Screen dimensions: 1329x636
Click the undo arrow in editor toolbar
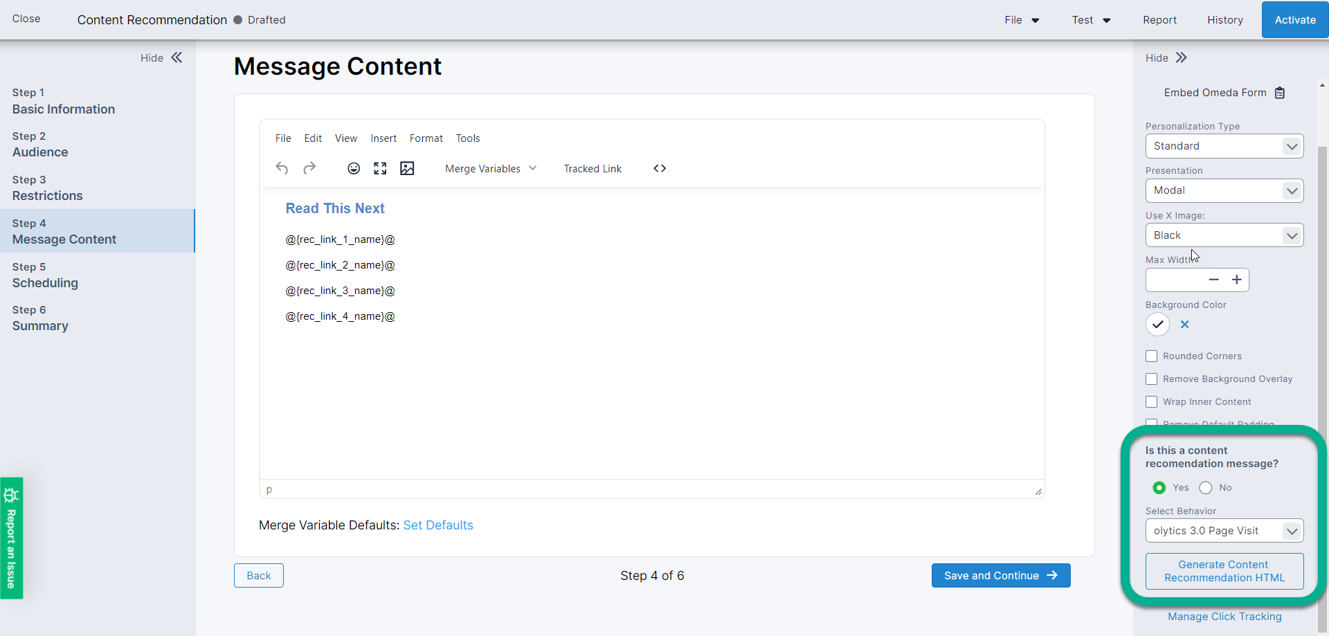point(282,168)
